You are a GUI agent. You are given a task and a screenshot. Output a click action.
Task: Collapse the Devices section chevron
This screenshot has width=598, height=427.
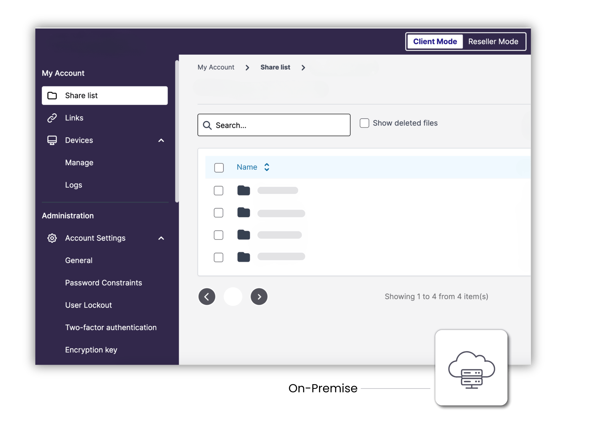161,140
